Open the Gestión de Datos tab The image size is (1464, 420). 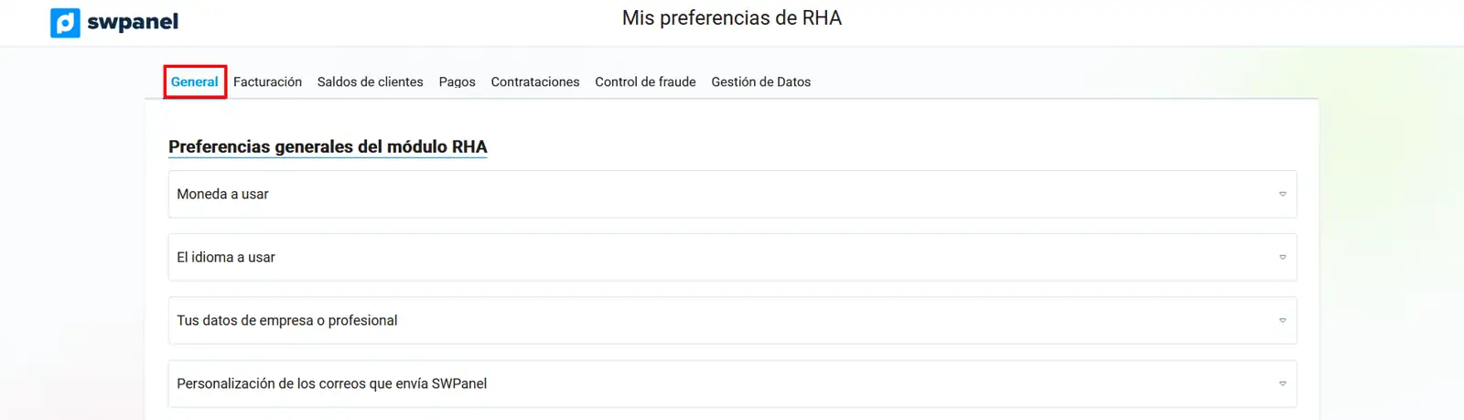[x=760, y=81]
